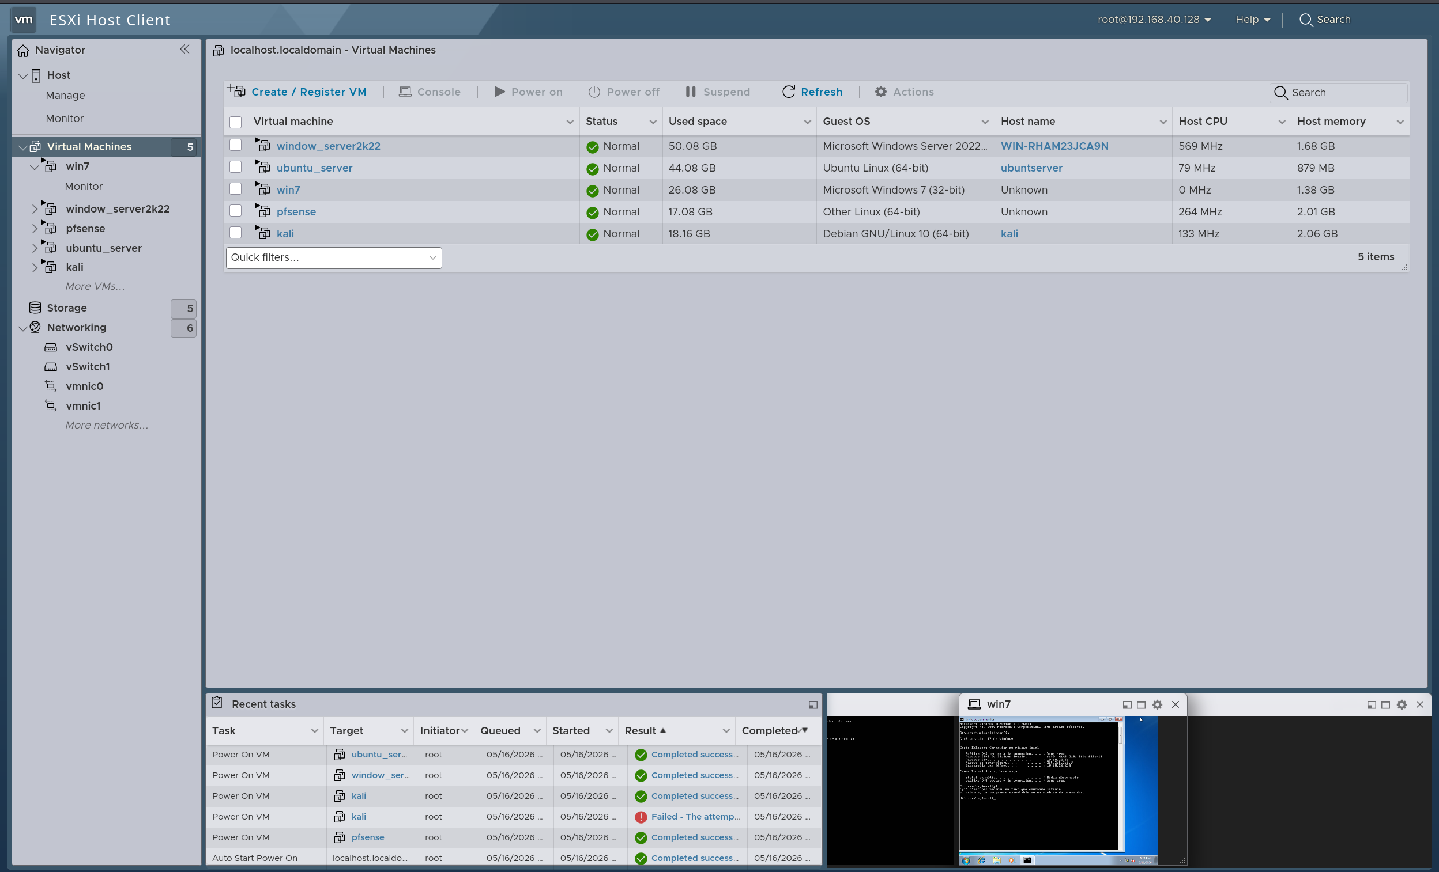Expand the pfsense tree node
This screenshot has width=1439, height=872.
(35, 228)
